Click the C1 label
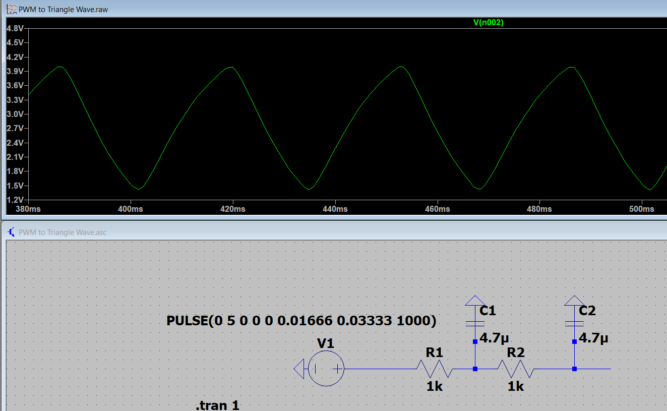The height and width of the screenshot is (411, 667). click(488, 311)
